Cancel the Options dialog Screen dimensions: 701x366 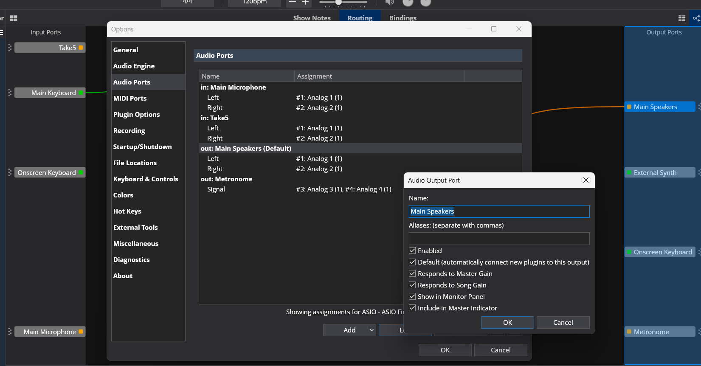click(x=501, y=350)
